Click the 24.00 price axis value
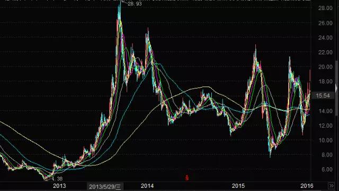Image resolution: width=339 pixels, height=191 pixels. coord(325,37)
